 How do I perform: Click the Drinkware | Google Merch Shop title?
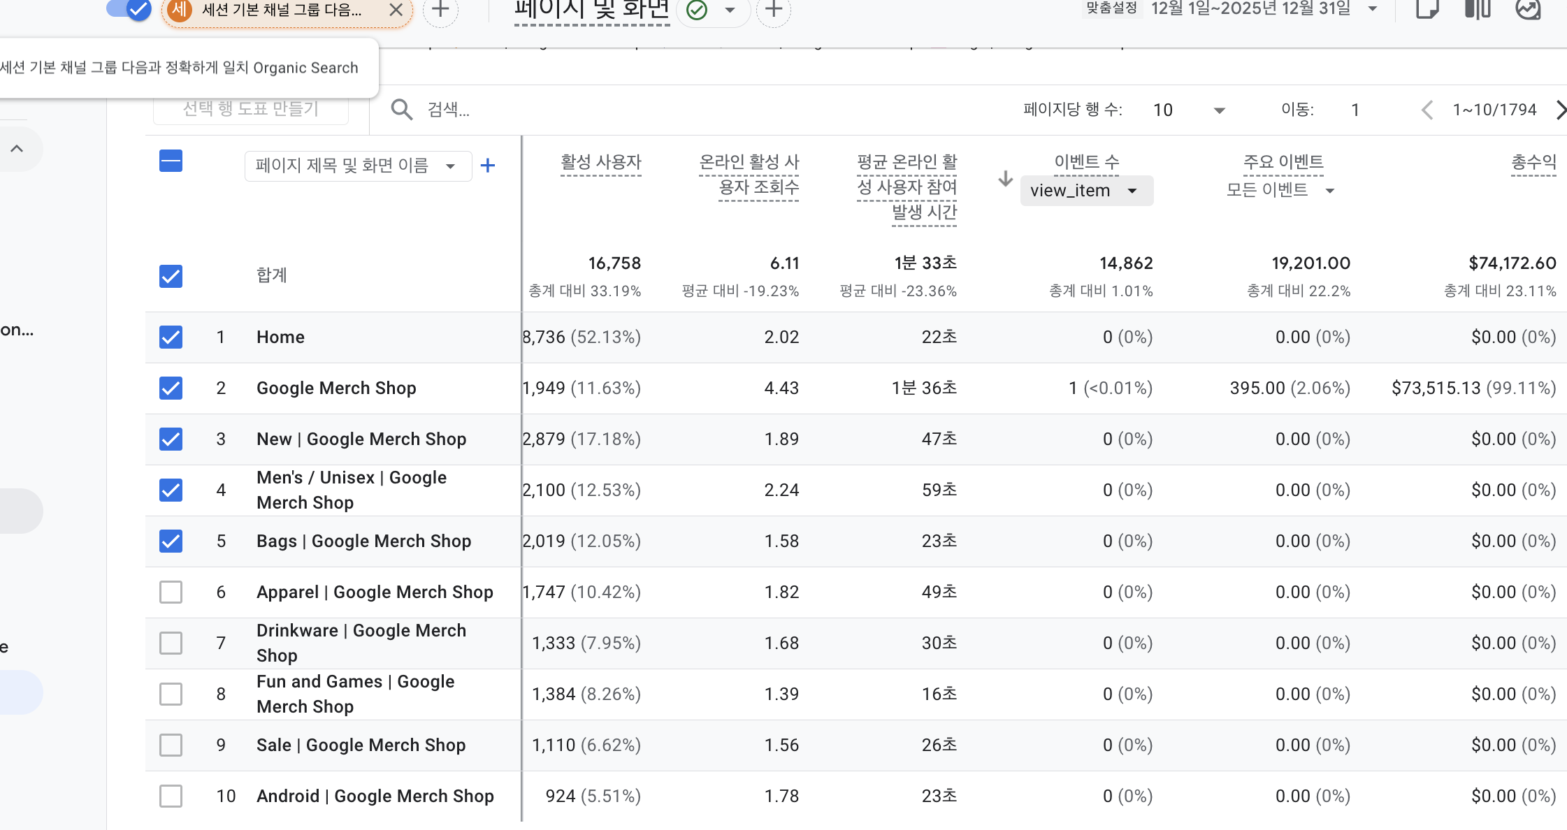361,643
